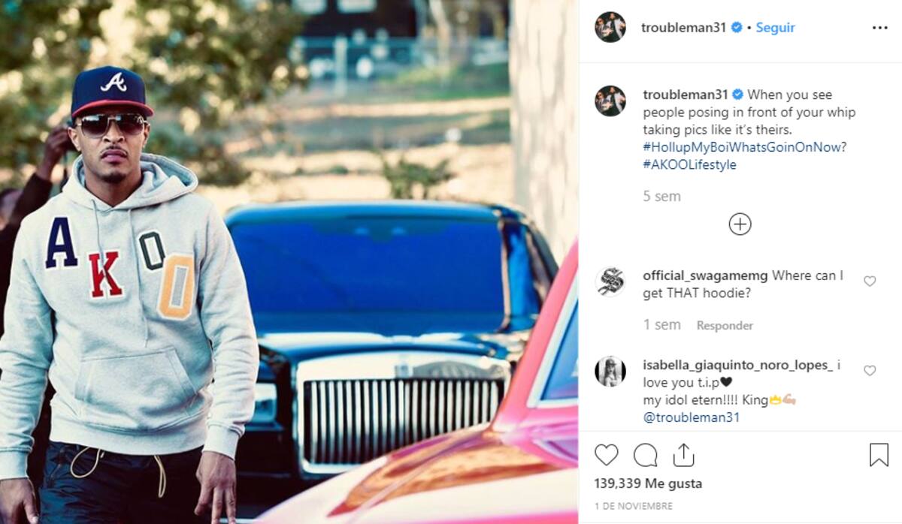Open the comment bubble icon

coord(645,455)
